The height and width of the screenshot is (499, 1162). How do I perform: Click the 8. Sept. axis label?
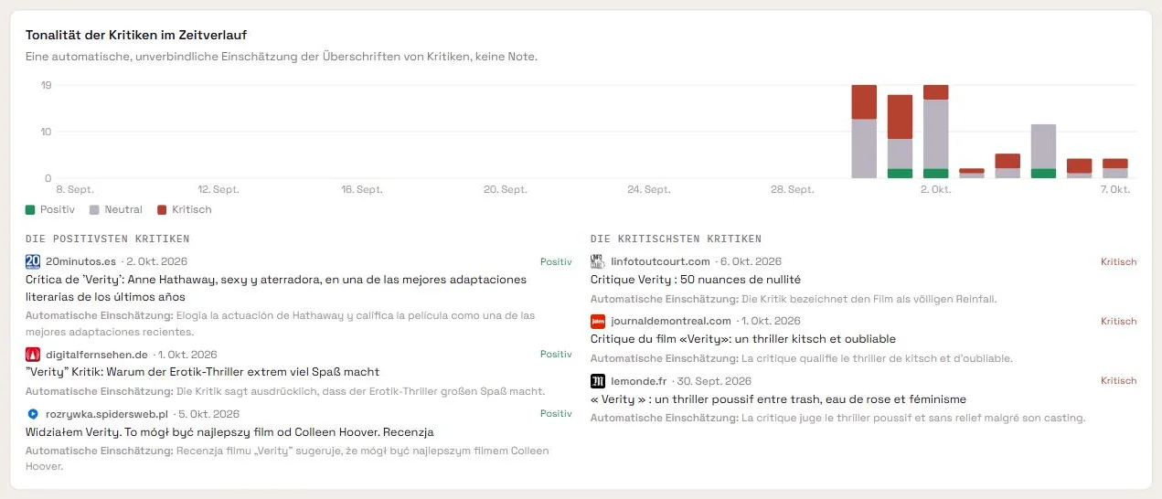click(75, 189)
